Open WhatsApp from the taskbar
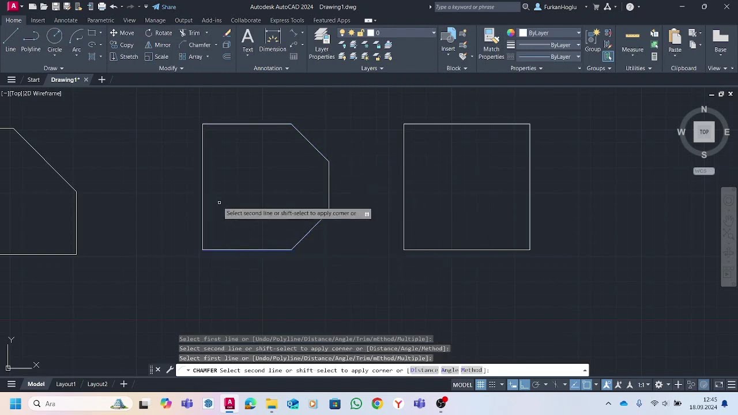The height and width of the screenshot is (415, 738). click(x=356, y=403)
